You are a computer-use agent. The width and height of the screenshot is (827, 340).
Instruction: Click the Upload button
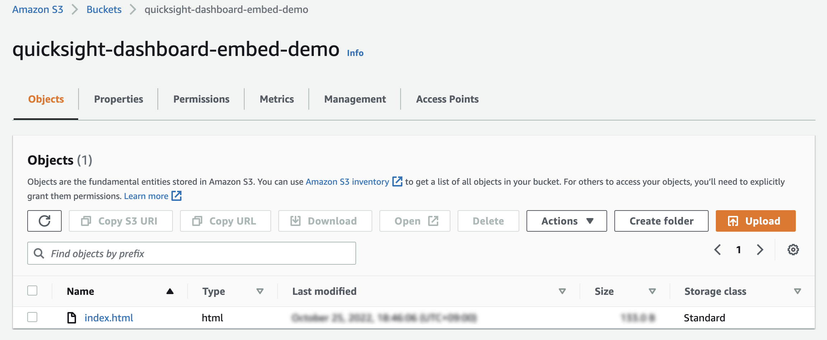[x=756, y=221]
